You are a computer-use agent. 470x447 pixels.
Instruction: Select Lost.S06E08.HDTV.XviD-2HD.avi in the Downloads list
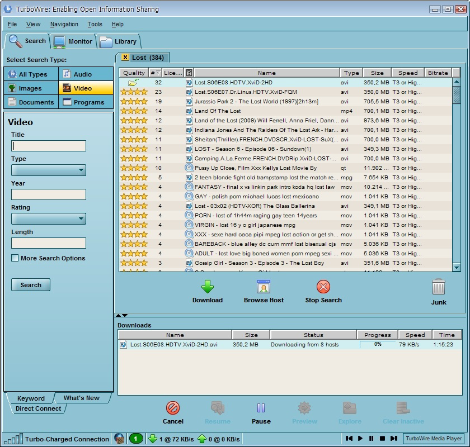coord(290,344)
